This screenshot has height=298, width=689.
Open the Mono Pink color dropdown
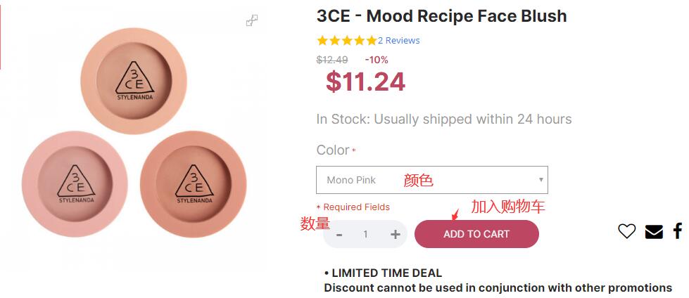point(431,180)
